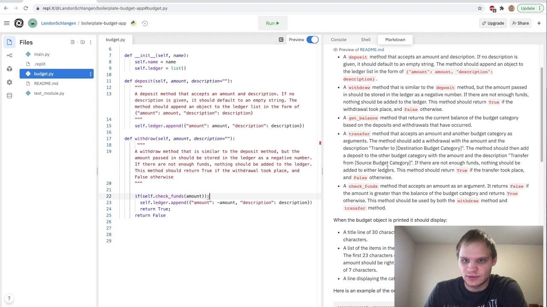This screenshot has height=307, width=547.
Task: Click 'self.ledger = list()' on line 9
Action: (x=160, y=68)
